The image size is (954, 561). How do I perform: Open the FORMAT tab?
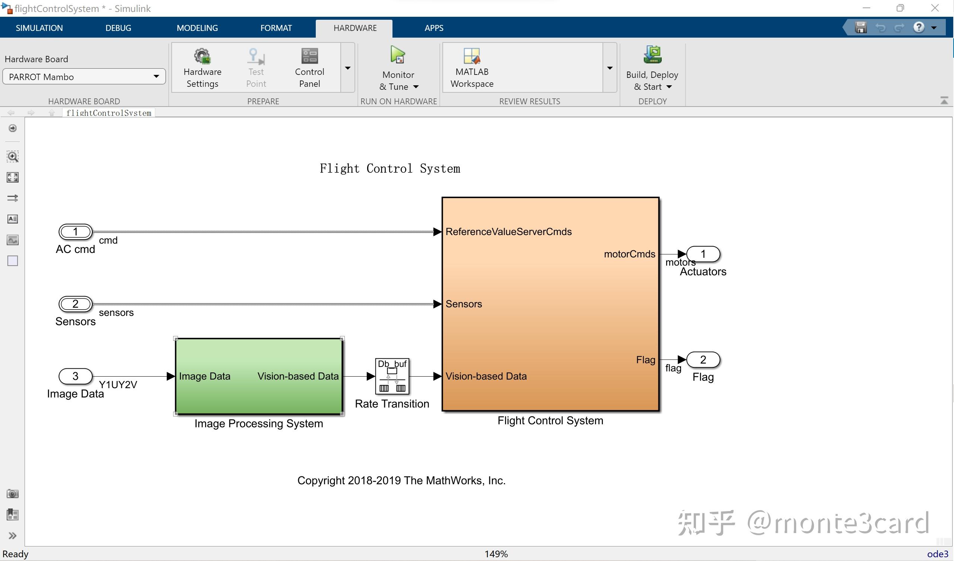click(x=276, y=28)
